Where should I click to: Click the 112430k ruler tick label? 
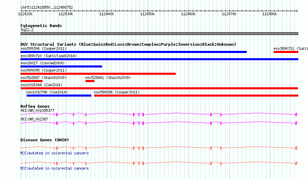66,14
